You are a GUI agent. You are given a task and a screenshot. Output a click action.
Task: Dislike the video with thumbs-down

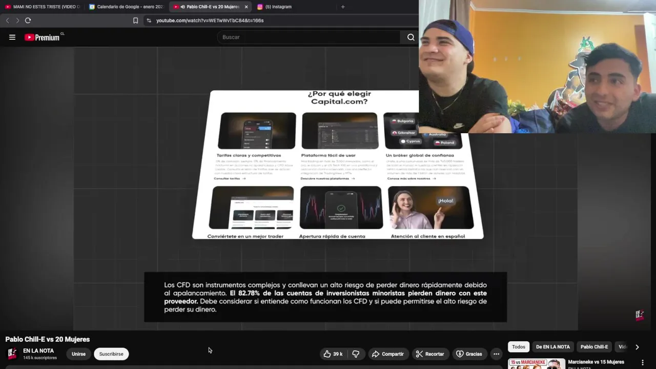pos(356,354)
